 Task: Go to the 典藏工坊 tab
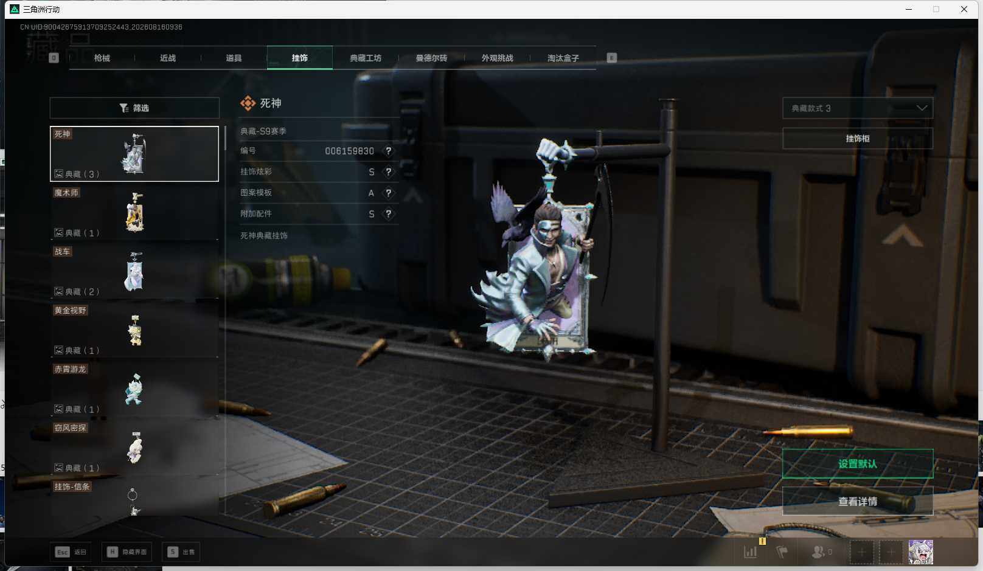pos(366,58)
